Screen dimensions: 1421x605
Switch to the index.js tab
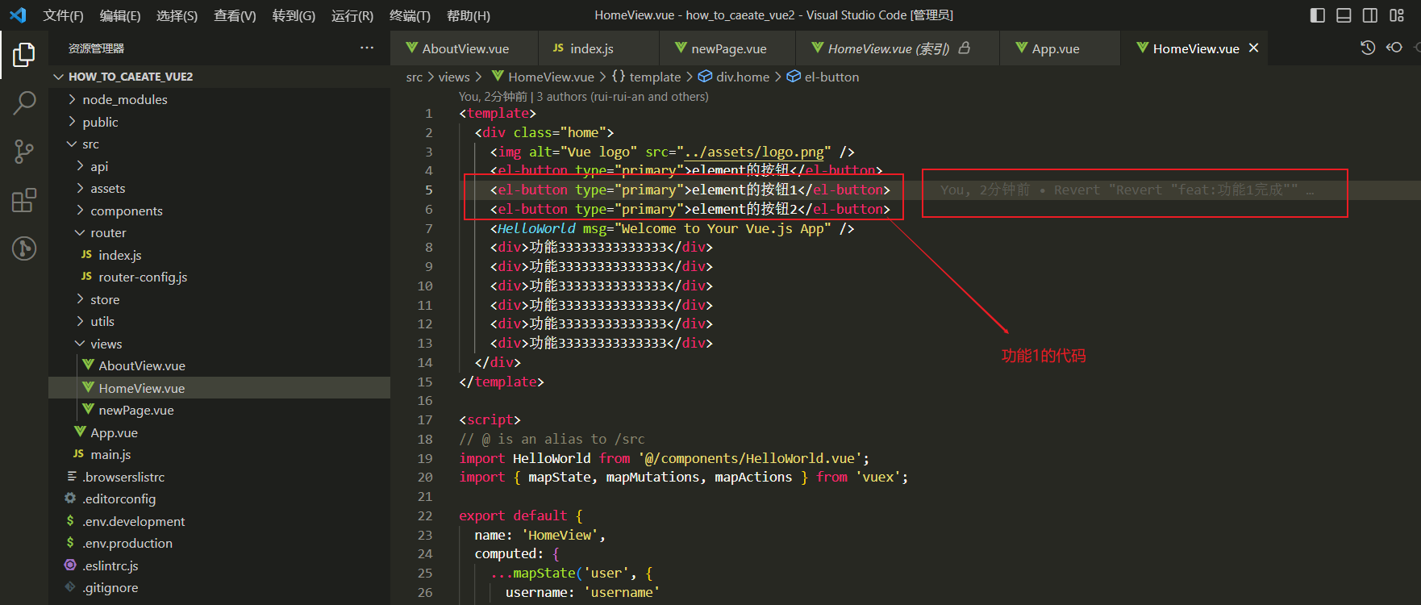click(x=598, y=48)
